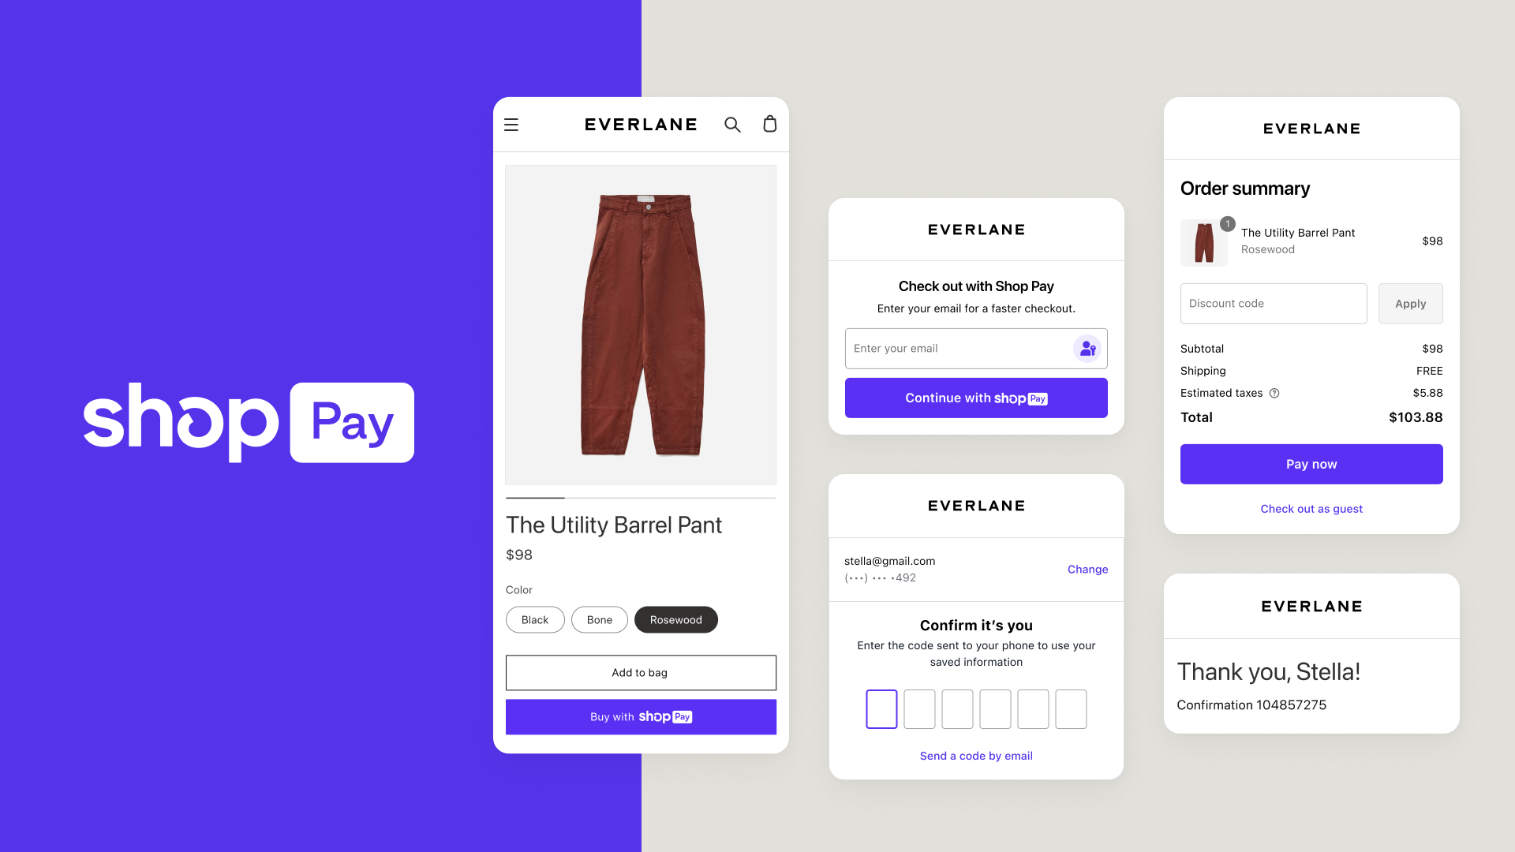This screenshot has width=1515, height=852.
Task: Select the Bone color option
Action: [598, 619]
